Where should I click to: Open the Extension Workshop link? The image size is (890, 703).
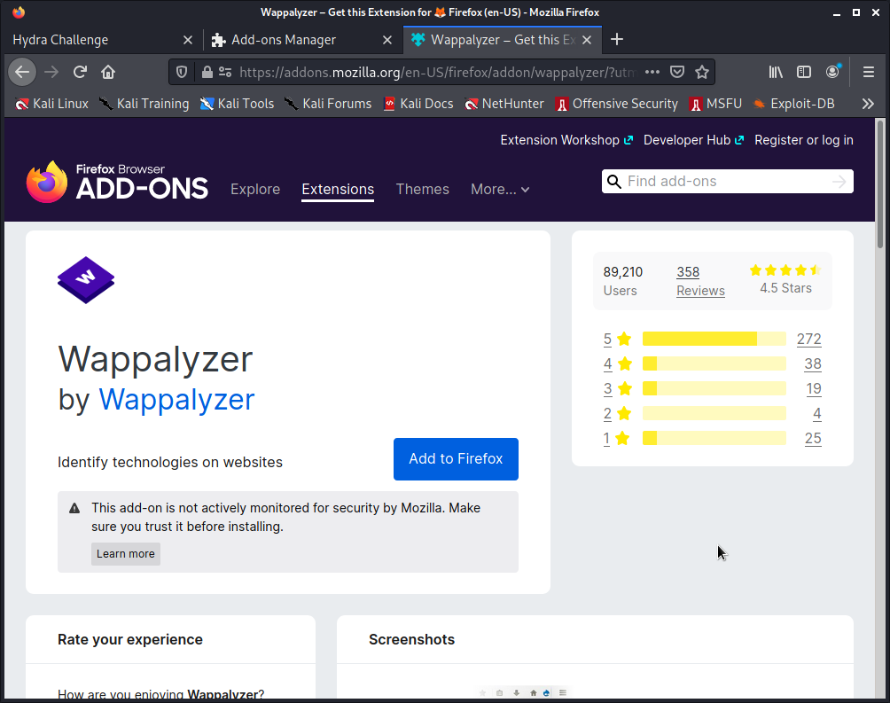(x=566, y=140)
